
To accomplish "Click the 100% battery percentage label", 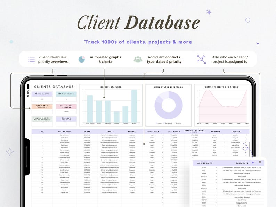I will pyautogui.click(x=28, y=93).
